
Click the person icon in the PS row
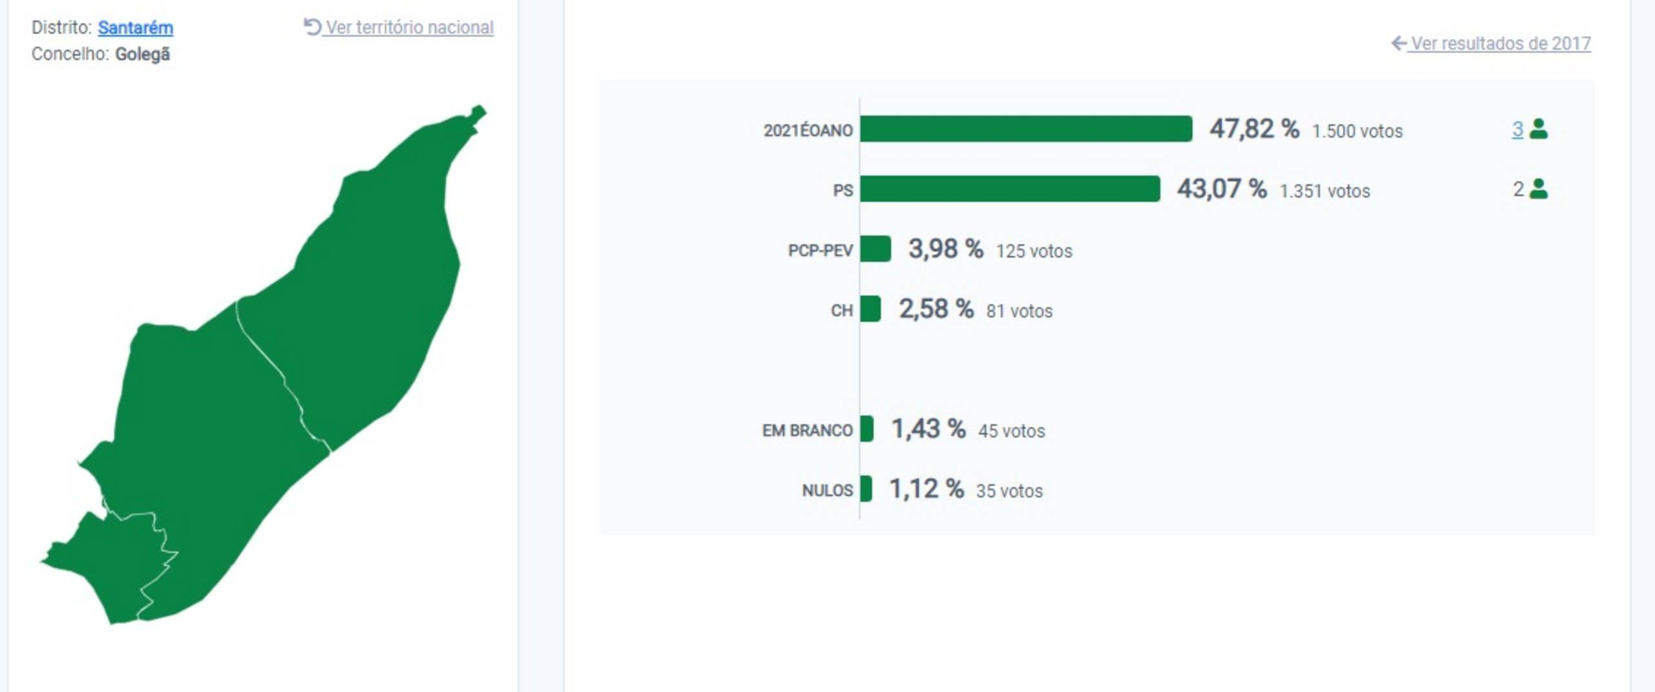(1539, 189)
